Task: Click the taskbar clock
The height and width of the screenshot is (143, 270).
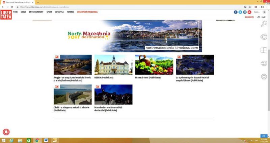Action: [x=263, y=140]
